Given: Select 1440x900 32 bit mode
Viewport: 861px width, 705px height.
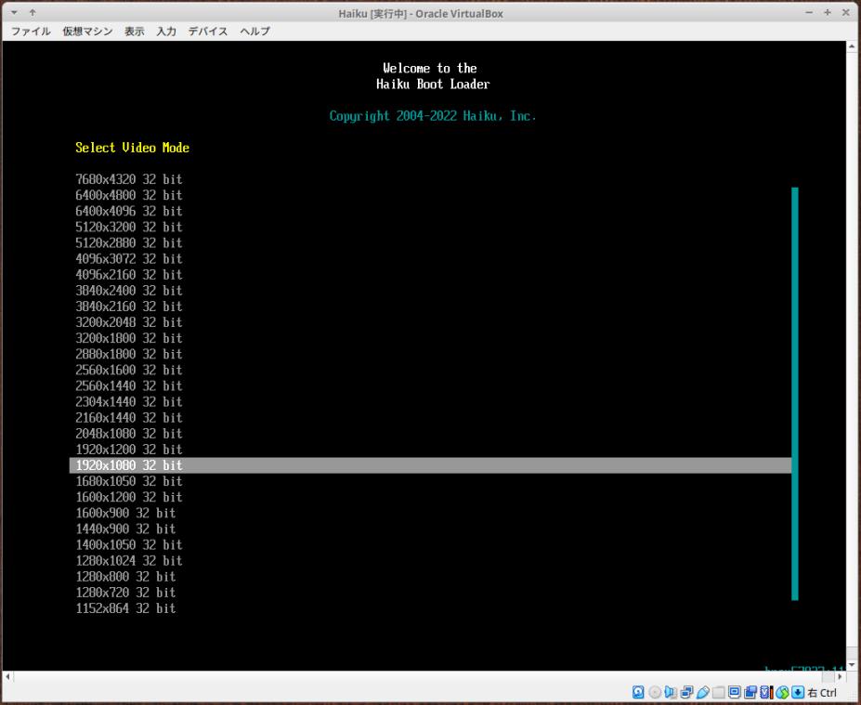Looking at the screenshot, I should [125, 529].
